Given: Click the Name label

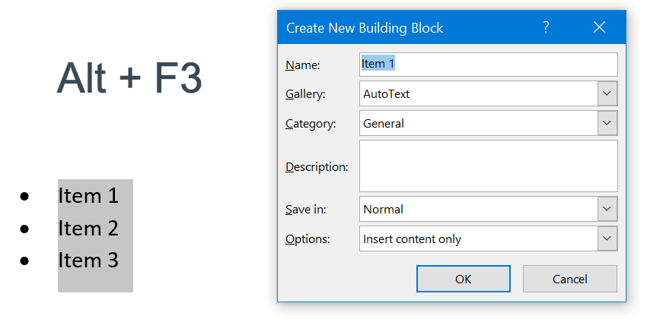Looking at the screenshot, I should click(x=302, y=65).
